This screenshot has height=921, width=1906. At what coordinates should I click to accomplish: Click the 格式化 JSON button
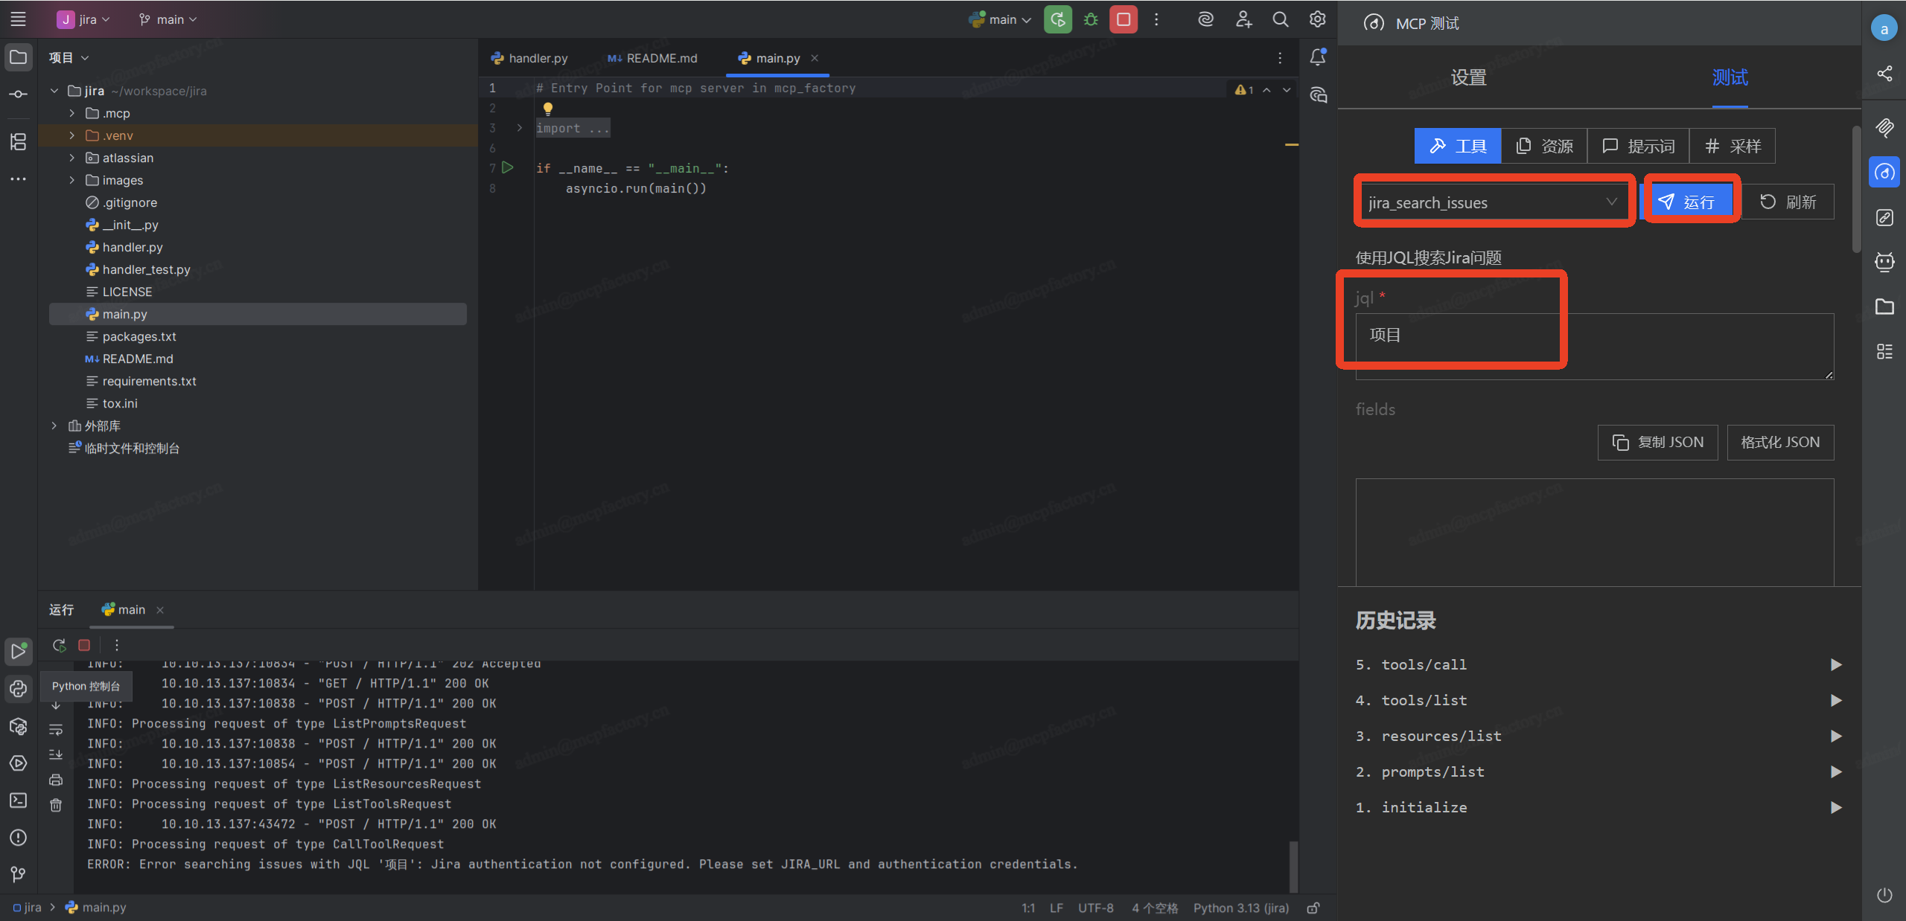tap(1779, 442)
